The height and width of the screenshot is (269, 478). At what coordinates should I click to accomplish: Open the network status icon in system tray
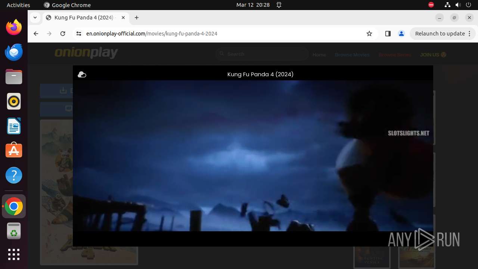447,5
